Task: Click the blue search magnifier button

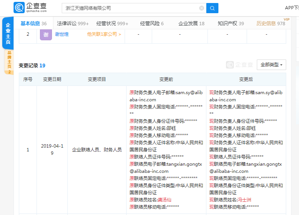Action: [x=212, y=8]
